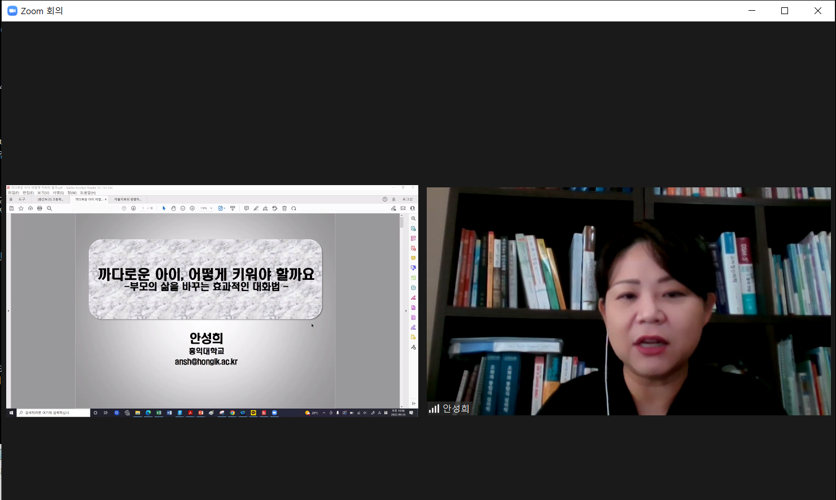Add a comment with the sticky note icon

246,208
